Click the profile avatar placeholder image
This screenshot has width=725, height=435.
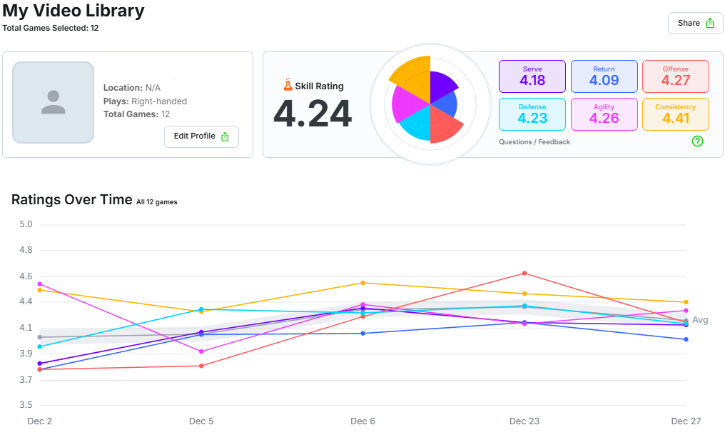[x=54, y=102]
